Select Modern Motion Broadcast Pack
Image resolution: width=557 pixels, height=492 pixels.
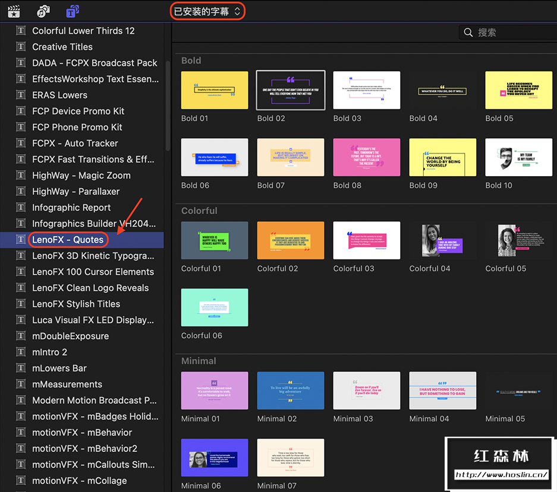81,400
